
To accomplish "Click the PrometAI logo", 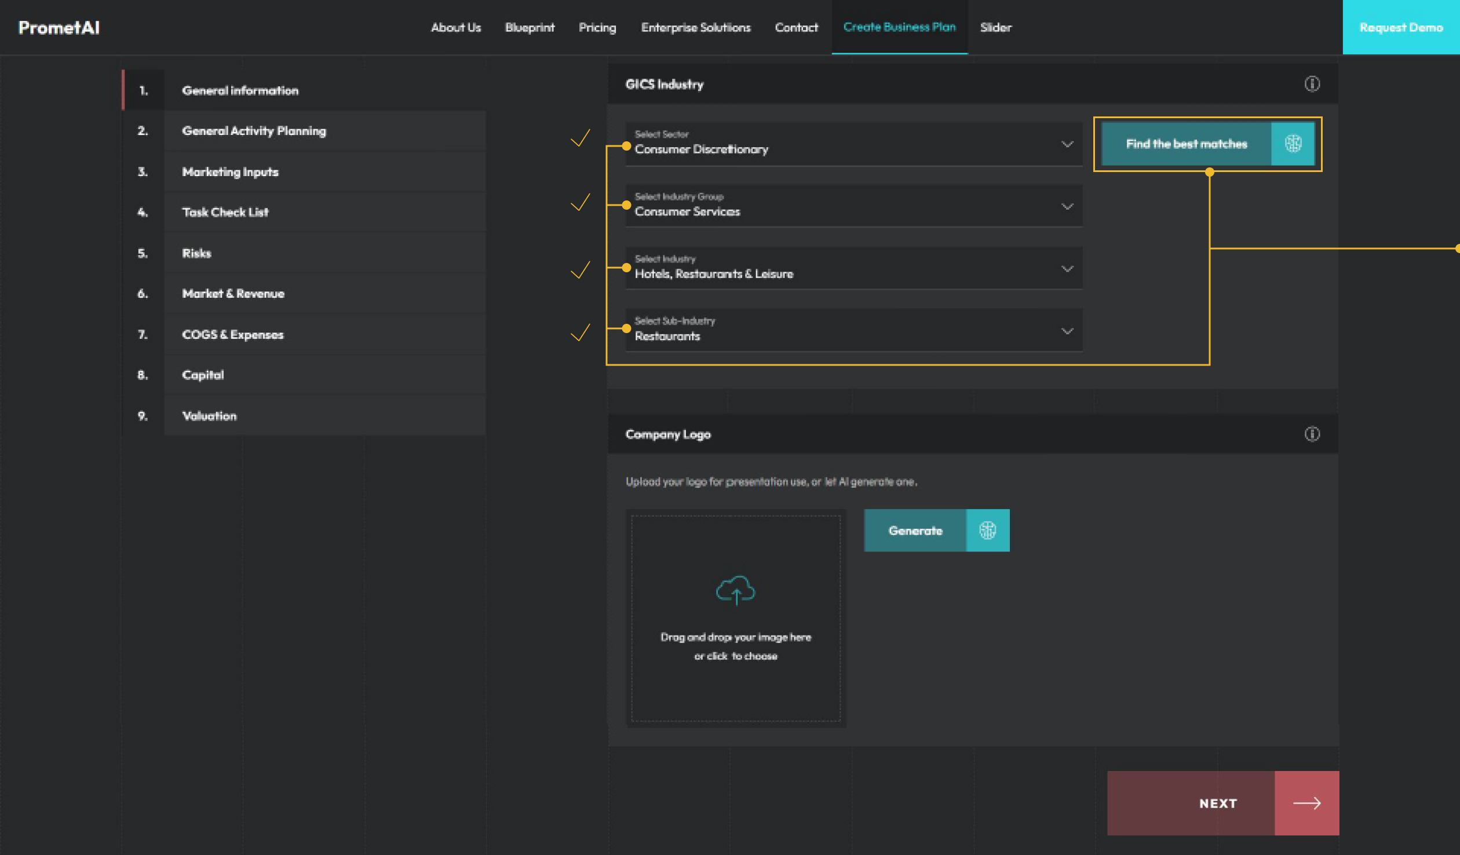I will [59, 27].
